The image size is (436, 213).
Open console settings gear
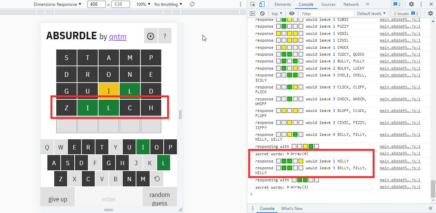pos(431,14)
